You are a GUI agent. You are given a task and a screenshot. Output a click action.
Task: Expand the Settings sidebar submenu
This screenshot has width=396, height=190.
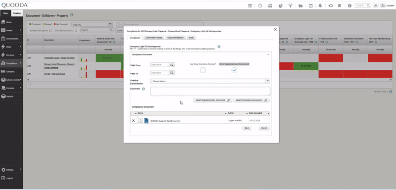[x=20, y=170]
